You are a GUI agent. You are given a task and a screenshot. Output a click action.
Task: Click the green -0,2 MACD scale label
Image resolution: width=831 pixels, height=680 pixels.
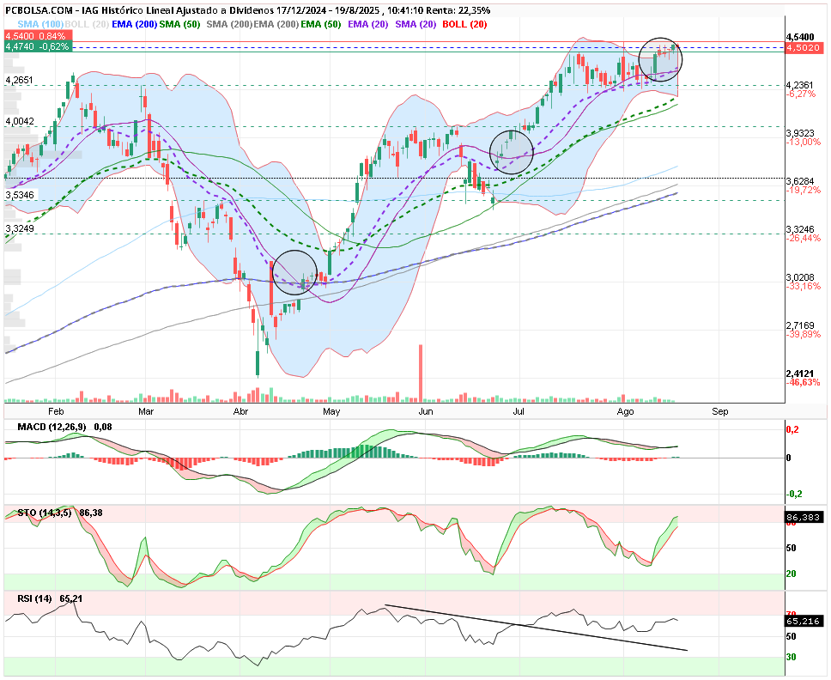tap(794, 494)
